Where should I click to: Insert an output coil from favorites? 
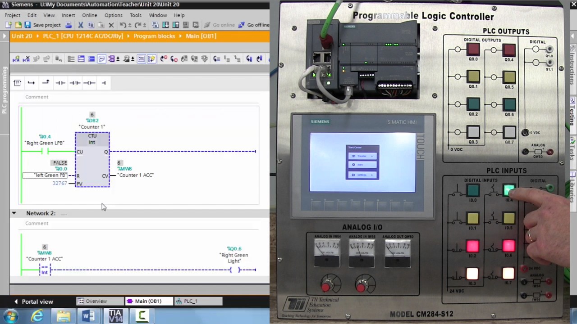point(89,83)
